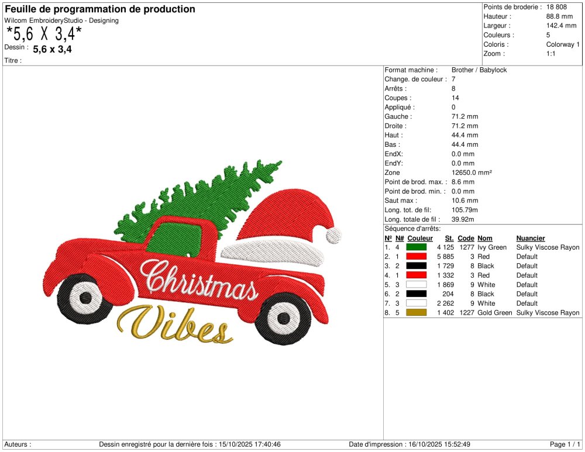Click the Couleur column header

pos(420,238)
